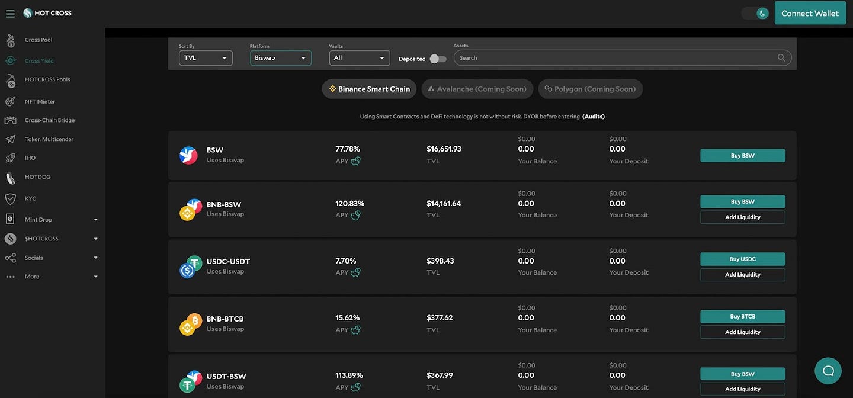
Task: Click the 15.62% APY value
Action: pyautogui.click(x=348, y=317)
